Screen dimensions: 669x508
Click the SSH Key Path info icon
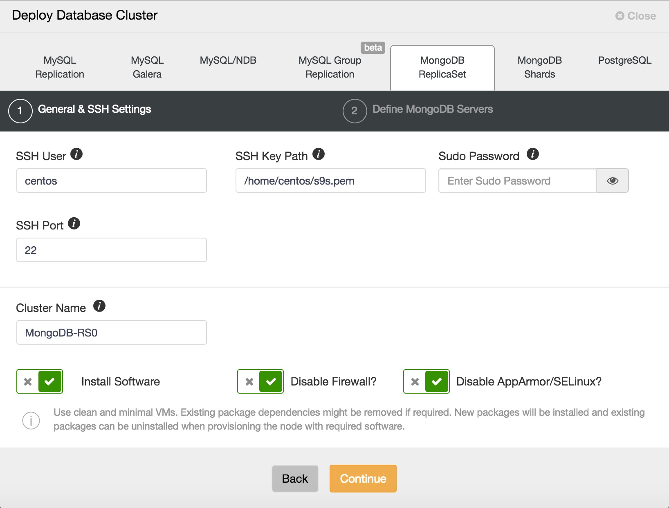319,154
